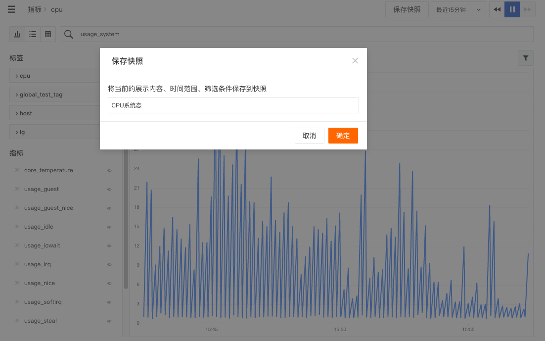Expand the global_test_tag tag group
The height and width of the screenshot is (341, 545).
pyautogui.click(x=55, y=95)
